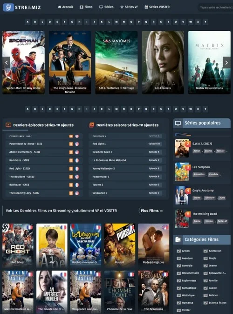233x314 pixels.
Task: Open Young Wallander 2 season entry
Action: [x=127, y=169]
